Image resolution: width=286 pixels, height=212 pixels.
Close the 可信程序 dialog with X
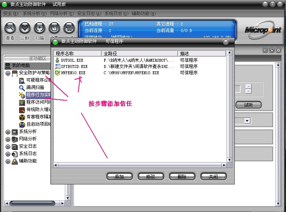[x=226, y=43]
